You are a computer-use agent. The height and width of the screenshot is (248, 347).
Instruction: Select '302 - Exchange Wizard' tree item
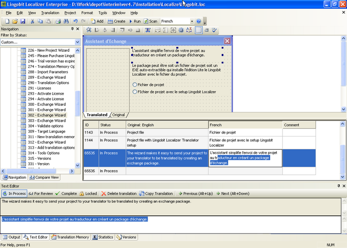point(46,115)
